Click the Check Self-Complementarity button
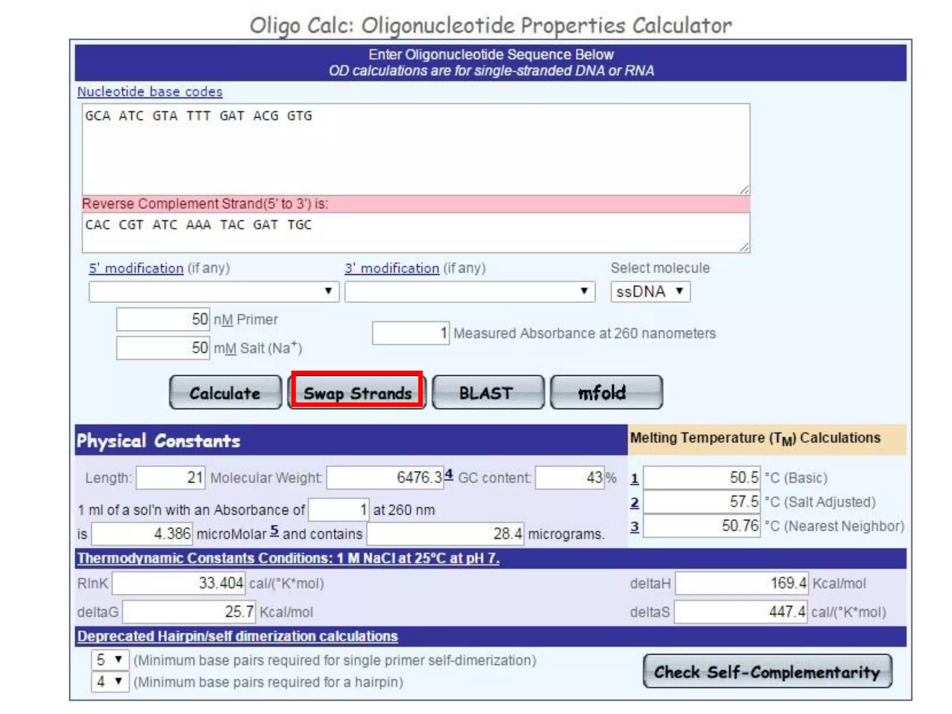This screenshot has width=952, height=714. (x=767, y=671)
